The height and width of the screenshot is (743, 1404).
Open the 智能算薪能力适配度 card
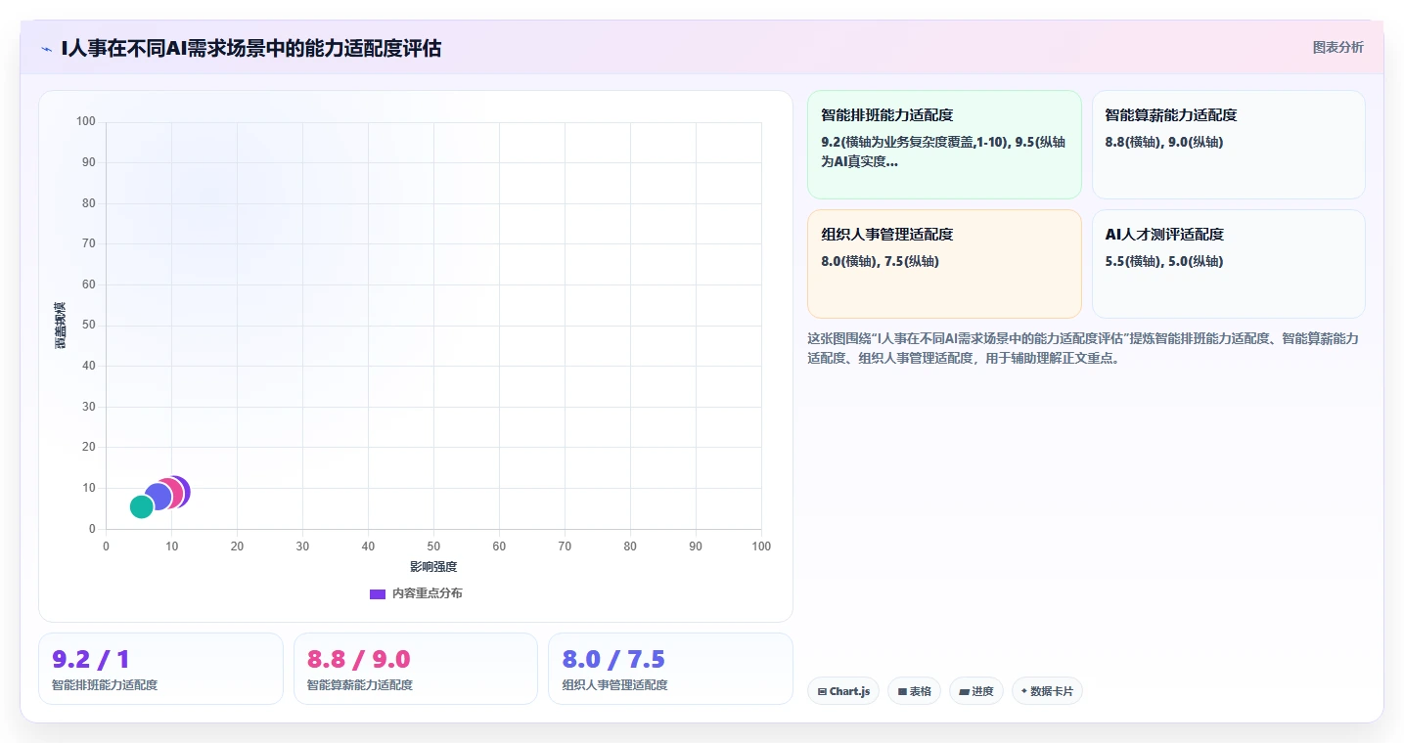[x=1228, y=145]
